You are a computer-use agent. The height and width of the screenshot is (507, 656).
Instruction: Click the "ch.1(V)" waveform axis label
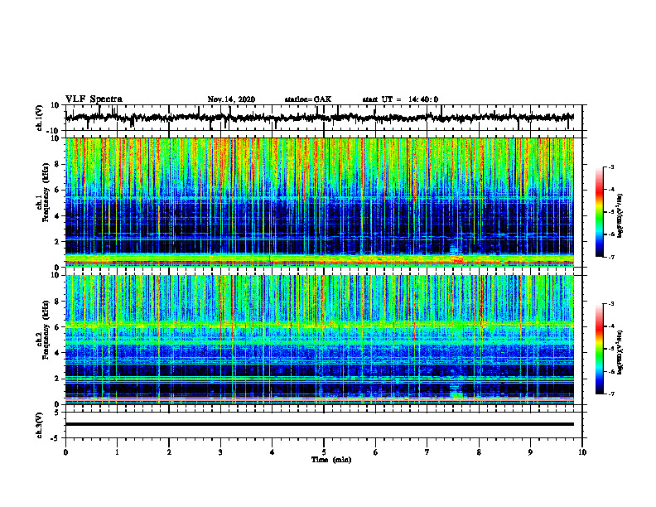(x=40, y=118)
